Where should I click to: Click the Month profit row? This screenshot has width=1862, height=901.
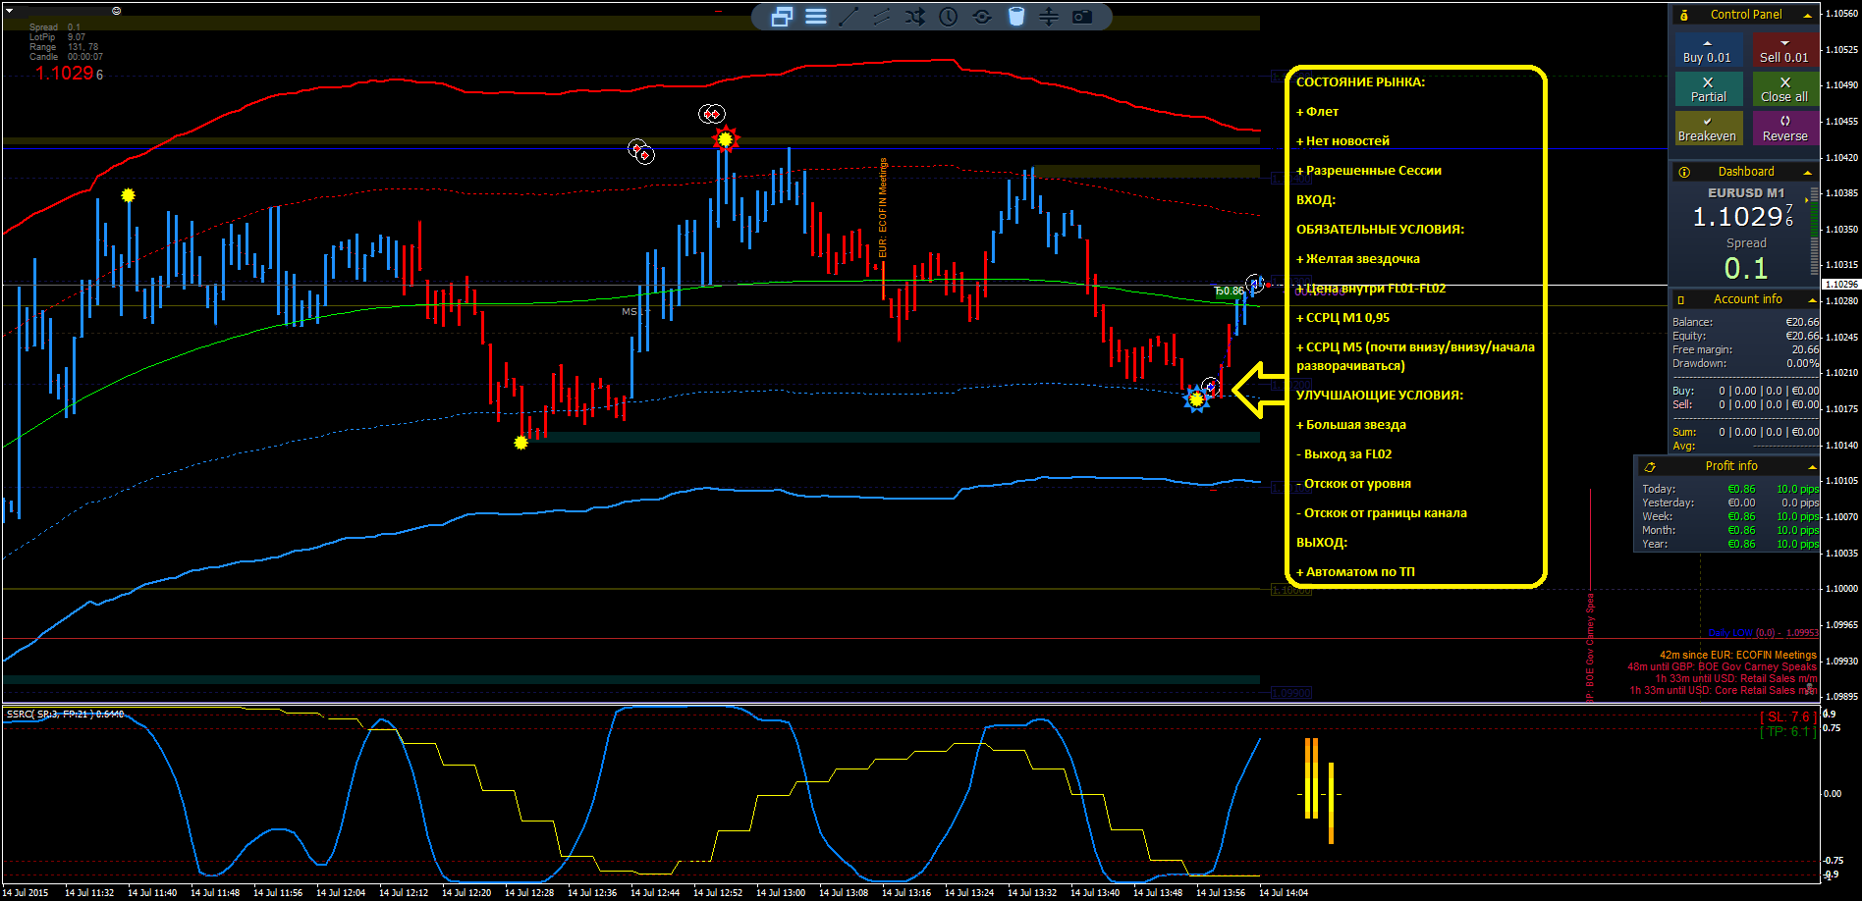tap(1729, 530)
